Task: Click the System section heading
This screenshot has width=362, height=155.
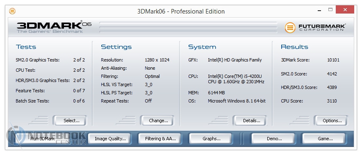Action: click(x=202, y=47)
